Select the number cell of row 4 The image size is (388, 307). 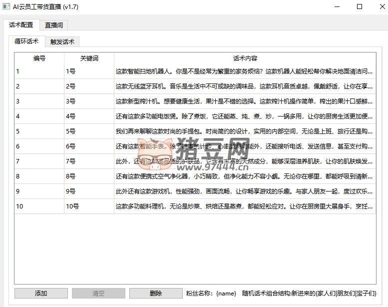point(39,116)
